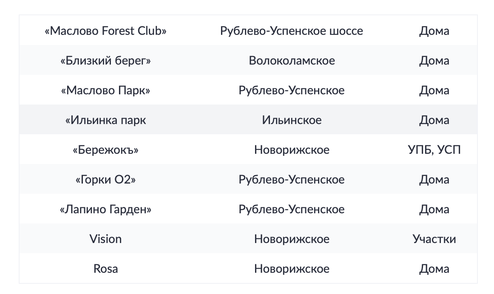Select the Vision name cell
The height and width of the screenshot is (294, 494).
(105, 239)
